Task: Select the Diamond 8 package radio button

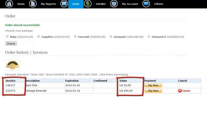Action: [149, 36]
